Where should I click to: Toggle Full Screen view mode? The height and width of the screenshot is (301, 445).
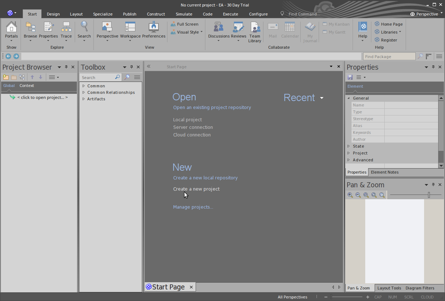pos(184,24)
